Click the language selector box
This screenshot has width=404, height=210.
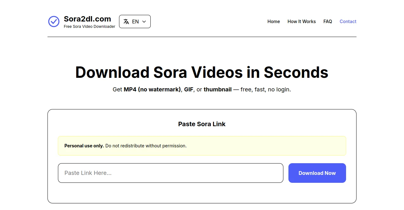point(135,22)
